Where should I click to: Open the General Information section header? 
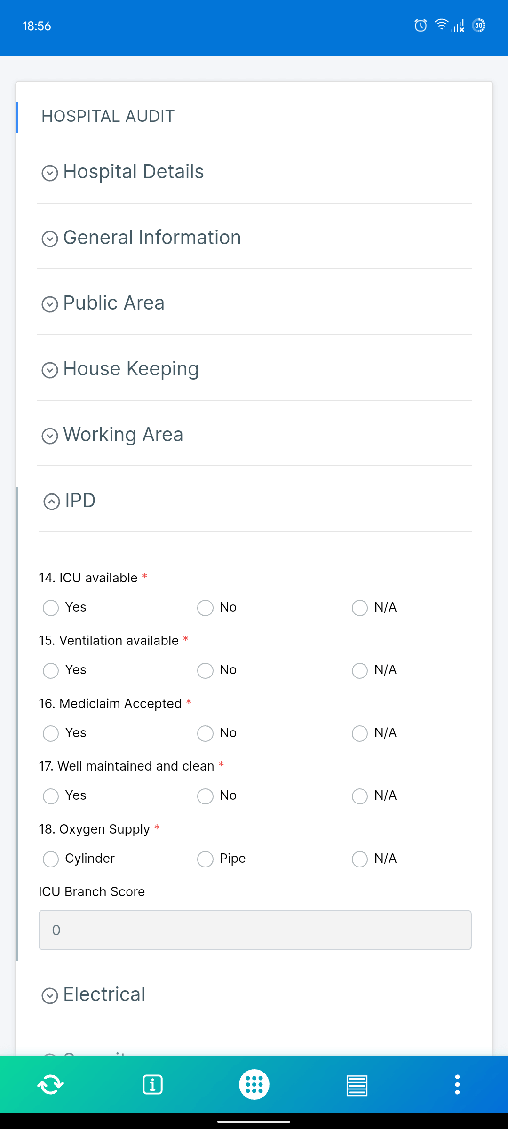(141, 238)
